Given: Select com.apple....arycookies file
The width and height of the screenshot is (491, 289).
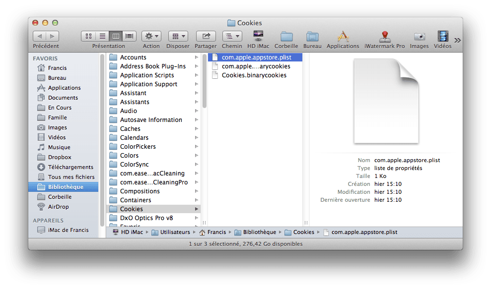Looking at the screenshot, I should pyautogui.click(x=255, y=66).
